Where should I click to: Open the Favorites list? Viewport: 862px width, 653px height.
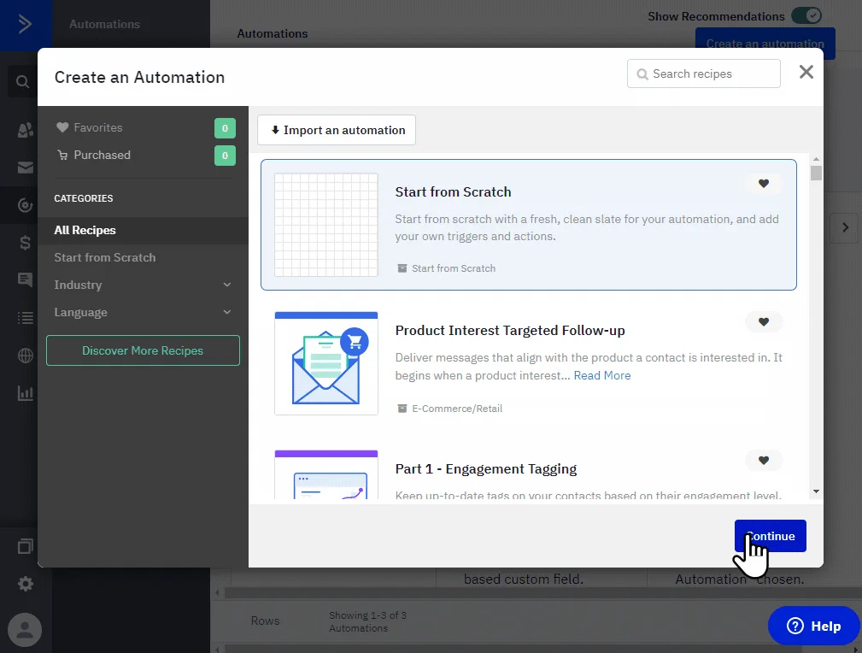(x=90, y=127)
